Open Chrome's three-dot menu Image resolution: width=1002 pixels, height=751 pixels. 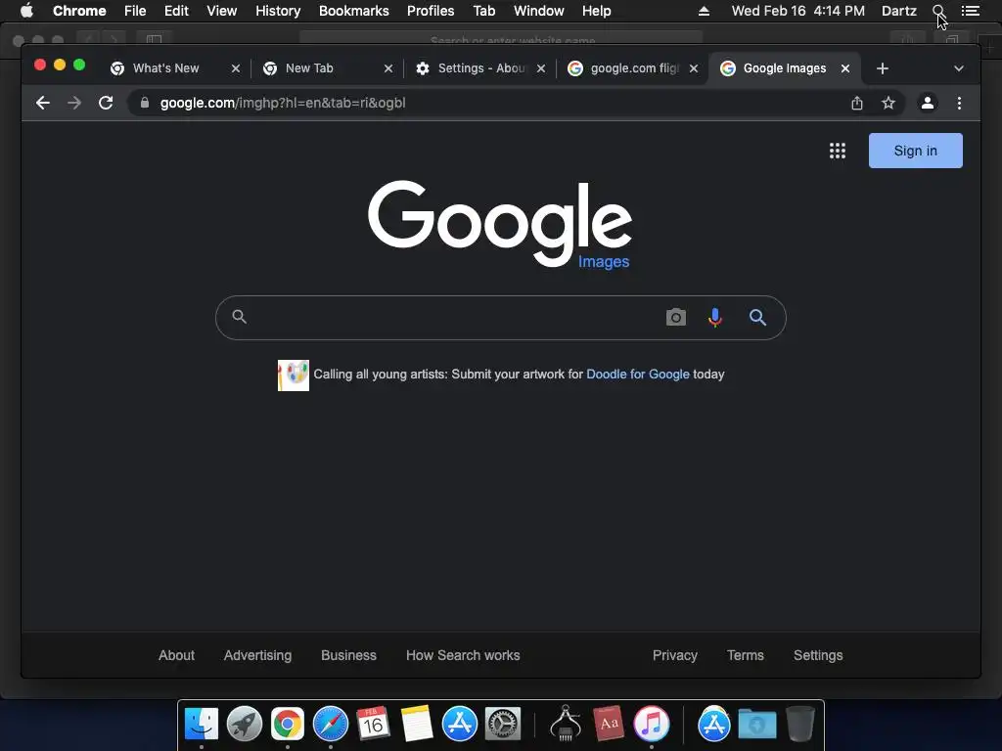[959, 103]
